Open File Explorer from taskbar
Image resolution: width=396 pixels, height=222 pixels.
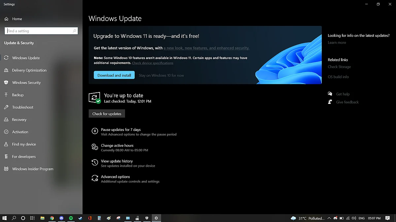[x=43, y=218]
